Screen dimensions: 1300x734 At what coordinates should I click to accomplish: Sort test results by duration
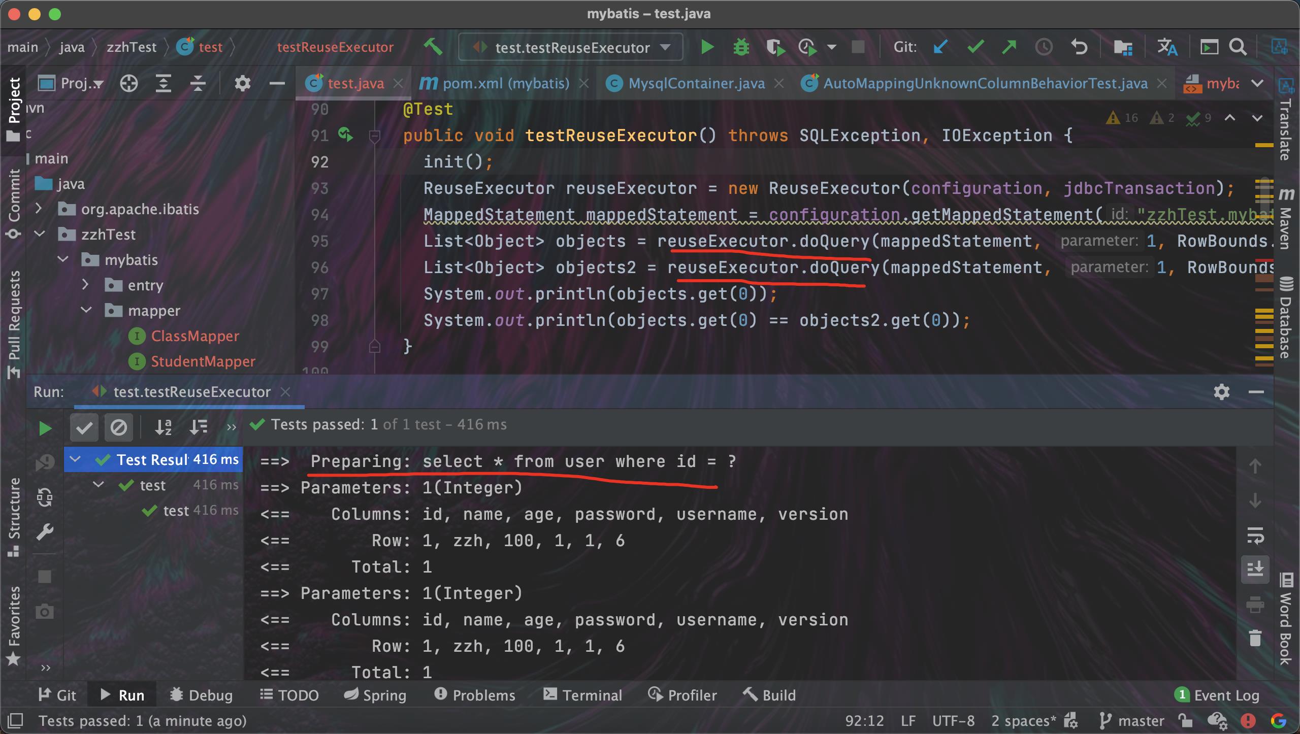(x=198, y=427)
